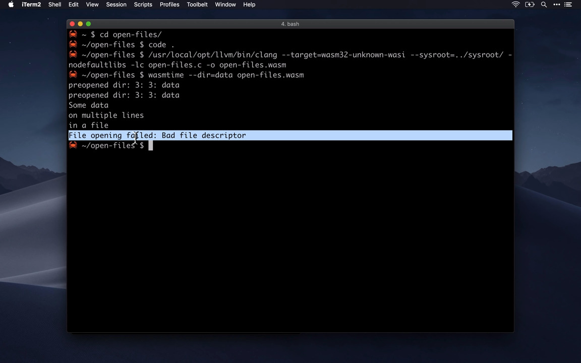Screen dimensions: 581x363
Task: Click the crab icon on the last prompt line
Action: tap(73, 145)
